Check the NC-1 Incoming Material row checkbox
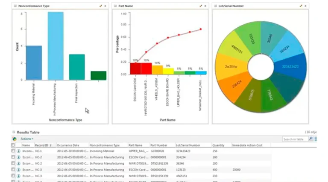328x182 pixels. point(13,151)
